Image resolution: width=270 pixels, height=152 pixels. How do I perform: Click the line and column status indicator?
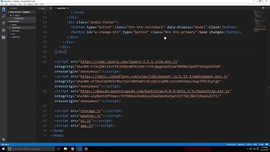coord(231,144)
